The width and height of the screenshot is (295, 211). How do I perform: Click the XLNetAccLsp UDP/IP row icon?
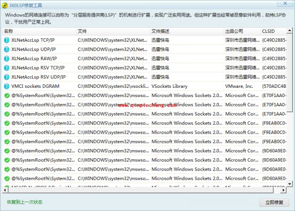coord(6,49)
